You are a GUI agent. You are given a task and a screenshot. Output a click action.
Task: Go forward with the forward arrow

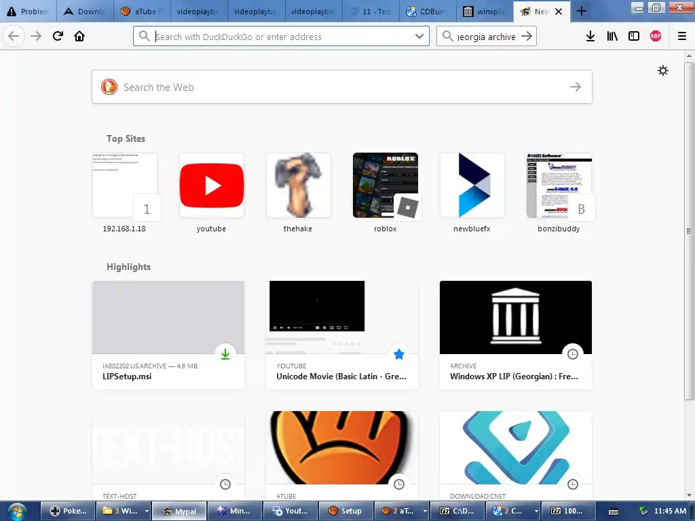point(36,37)
